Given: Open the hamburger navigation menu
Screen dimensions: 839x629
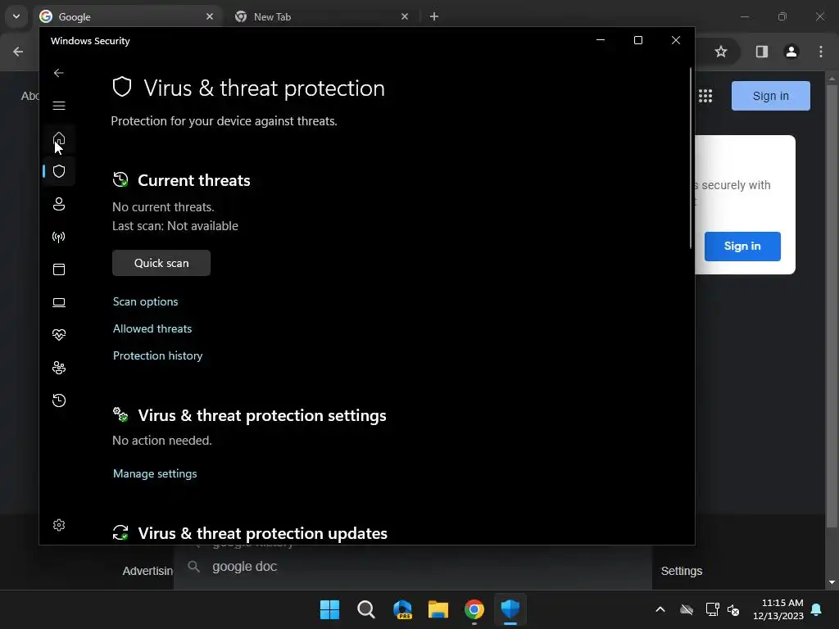Looking at the screenshot, I should coord(59,106).
